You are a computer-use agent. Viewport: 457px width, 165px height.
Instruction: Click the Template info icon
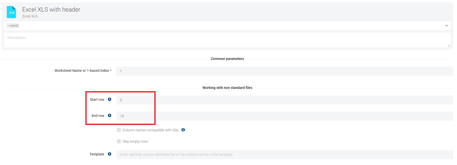click(x=110, y=154)
